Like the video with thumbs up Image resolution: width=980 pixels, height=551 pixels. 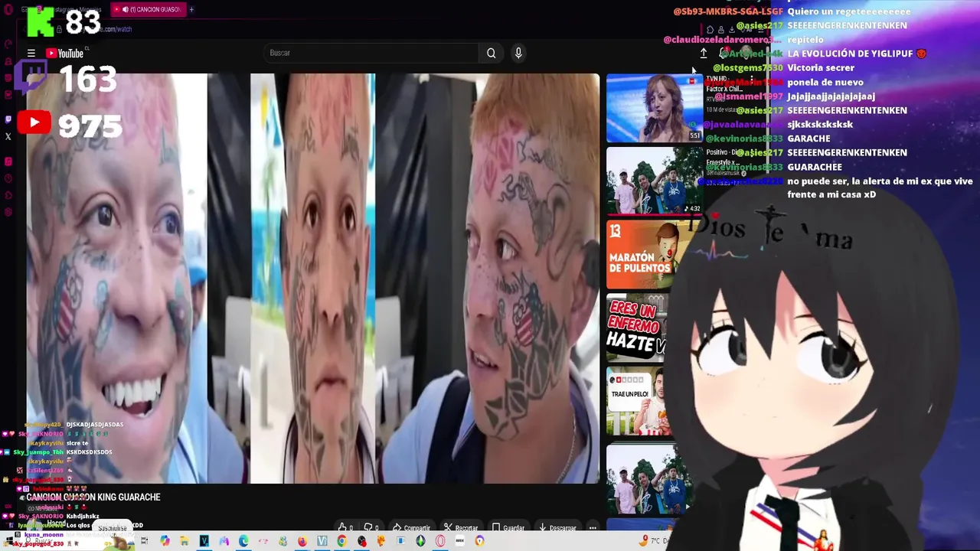pyautogui.click(x=346, y=527)
